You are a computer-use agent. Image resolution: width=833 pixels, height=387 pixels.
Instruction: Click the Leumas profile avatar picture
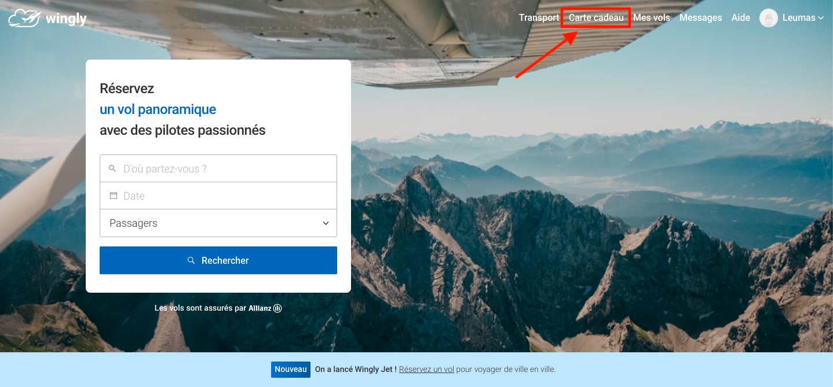[769, 18]
